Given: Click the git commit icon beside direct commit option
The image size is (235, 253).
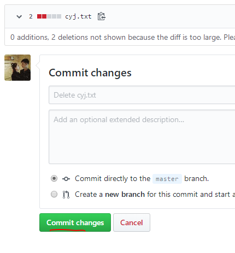Looking at the screenshot, I should tap(66, 179).
